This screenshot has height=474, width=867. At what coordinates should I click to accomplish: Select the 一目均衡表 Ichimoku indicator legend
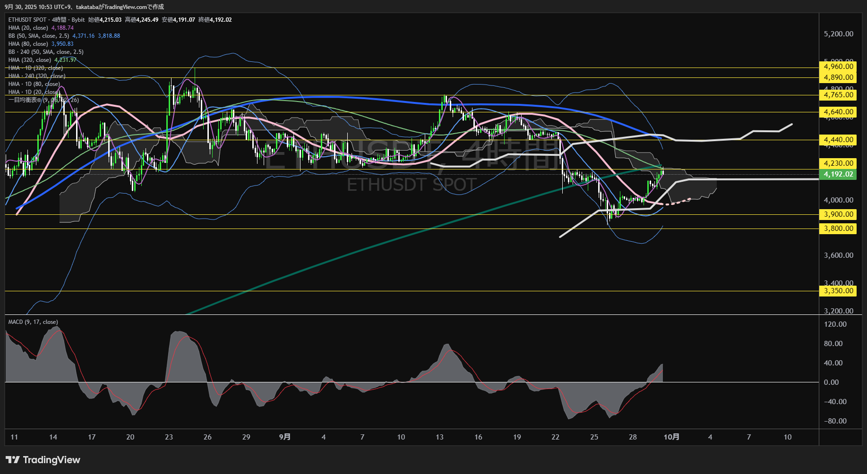click(43, 100)
